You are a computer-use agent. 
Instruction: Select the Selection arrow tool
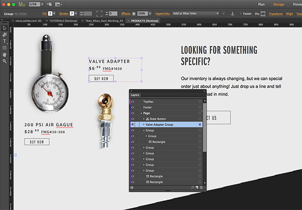5,28
